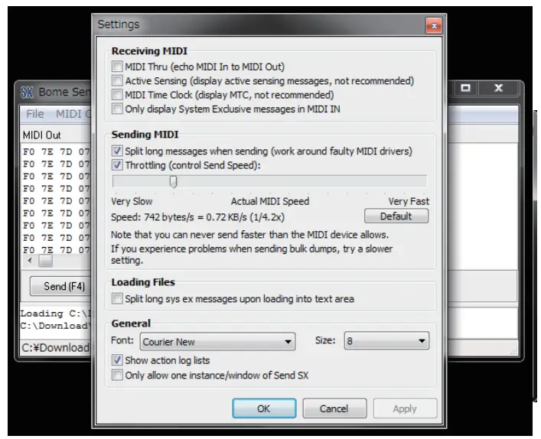541x439 pixels.
Task: Uncheck Split long messages when sending
Action: 117,151
